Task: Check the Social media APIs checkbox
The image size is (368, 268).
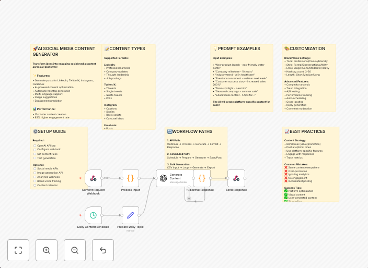Action: point(35,168)
